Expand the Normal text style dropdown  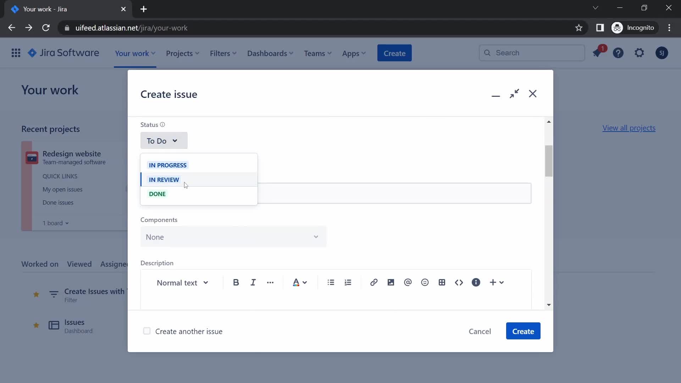coord(182,282)
